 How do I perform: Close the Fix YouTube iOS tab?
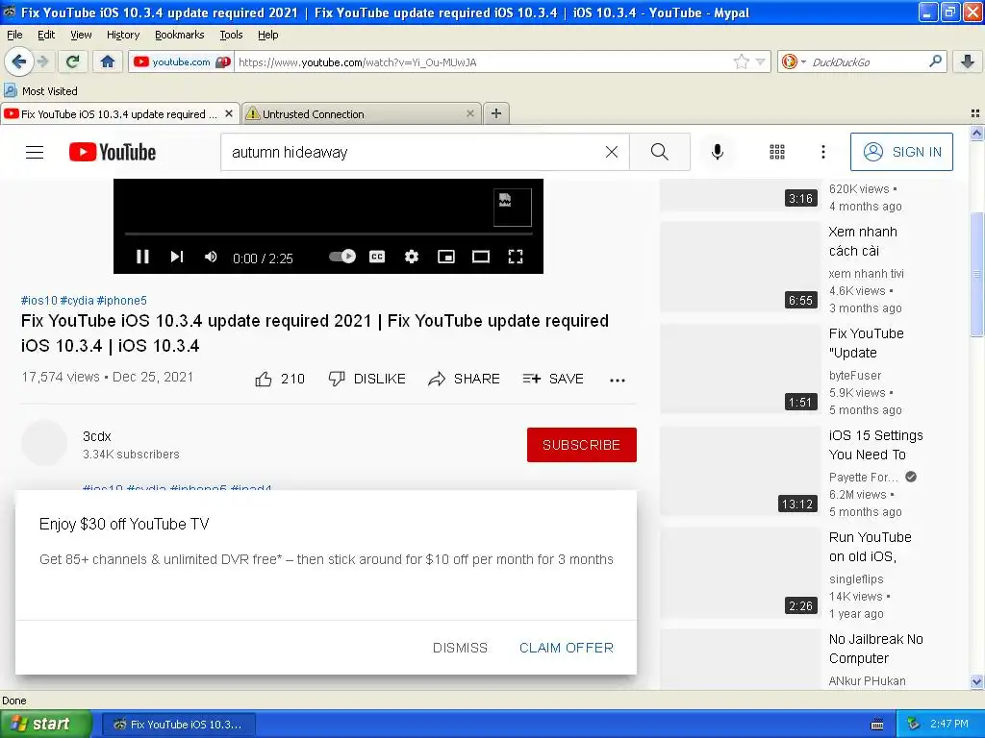pos(229,113)
